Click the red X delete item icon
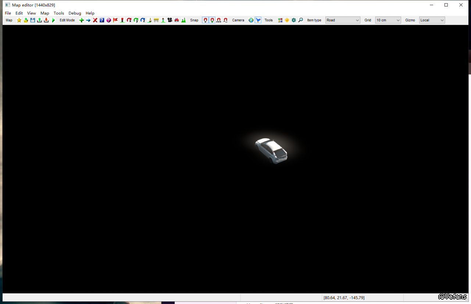 point(95,20)
